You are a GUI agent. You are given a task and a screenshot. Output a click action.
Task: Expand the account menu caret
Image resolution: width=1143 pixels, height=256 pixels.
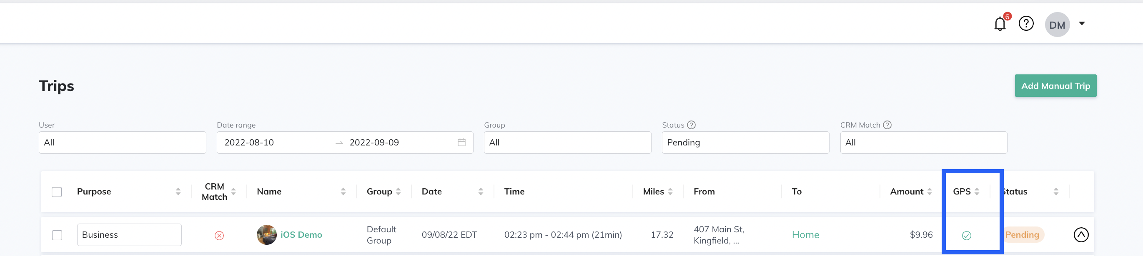click(x=1082, y=23)
